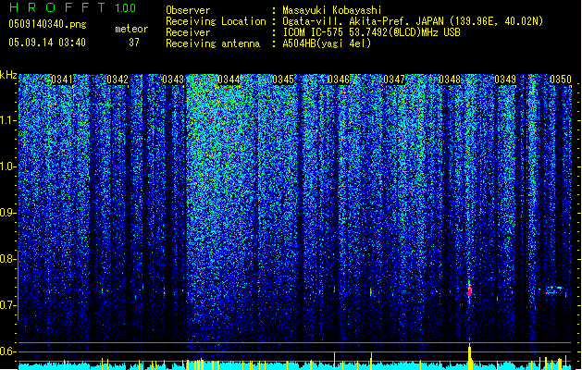Click the 'Receiving Location' label
Viewport: 582px width, 370px height.
(216, 21)
